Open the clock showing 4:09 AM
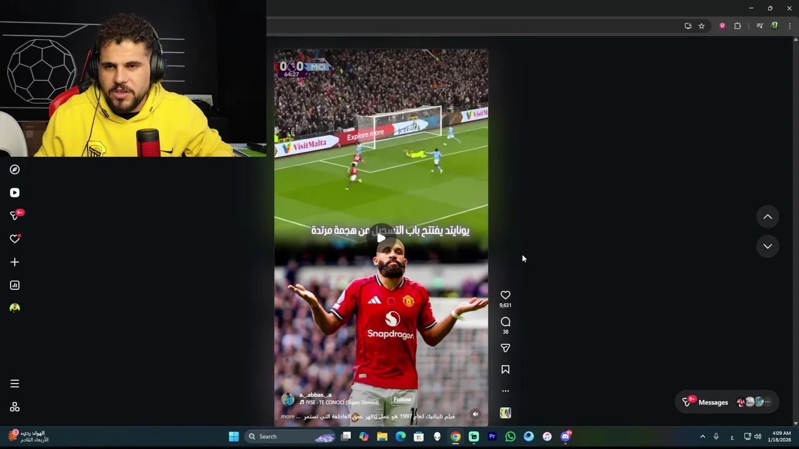The height and width of the screenshot is (449, 799). (781, 437)
